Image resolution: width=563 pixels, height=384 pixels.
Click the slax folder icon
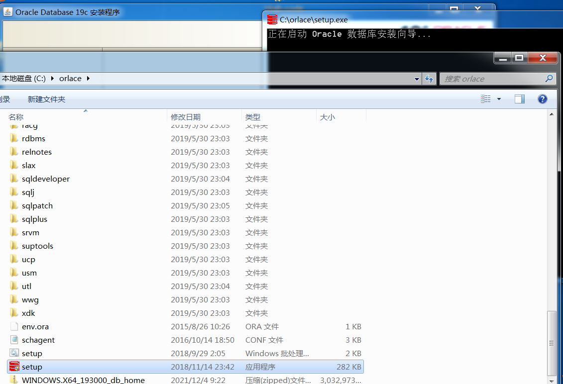[x=14, y=165]
